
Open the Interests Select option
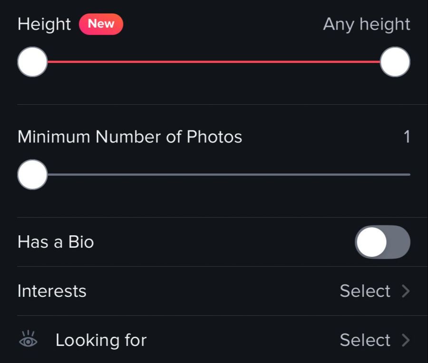(x=365, y=291)
